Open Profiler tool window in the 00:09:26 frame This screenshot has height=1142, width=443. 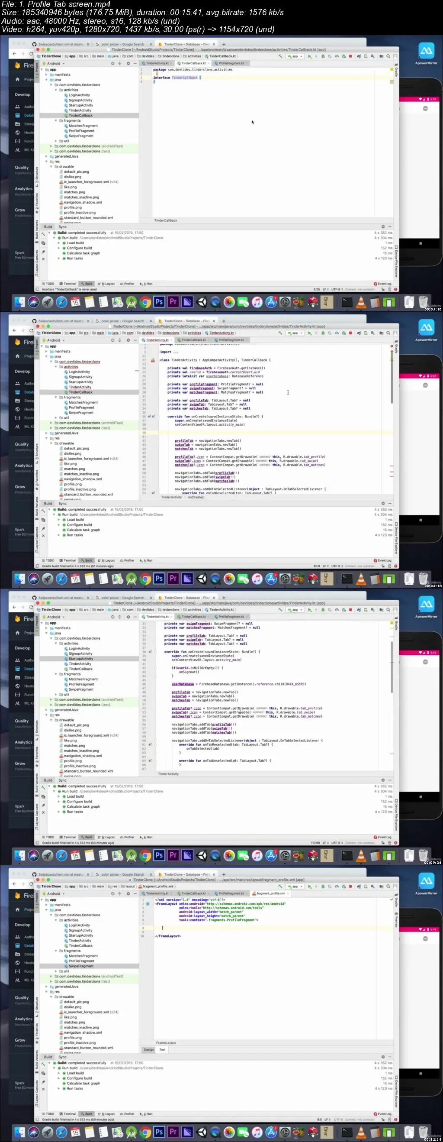(127, 837)
